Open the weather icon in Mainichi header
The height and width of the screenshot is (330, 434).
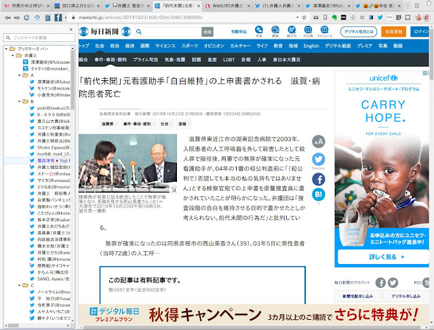tap(259, 31)
